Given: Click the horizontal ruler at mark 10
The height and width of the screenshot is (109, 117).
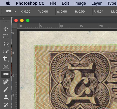Looking at the screenshot, I should tap(61, 26).
